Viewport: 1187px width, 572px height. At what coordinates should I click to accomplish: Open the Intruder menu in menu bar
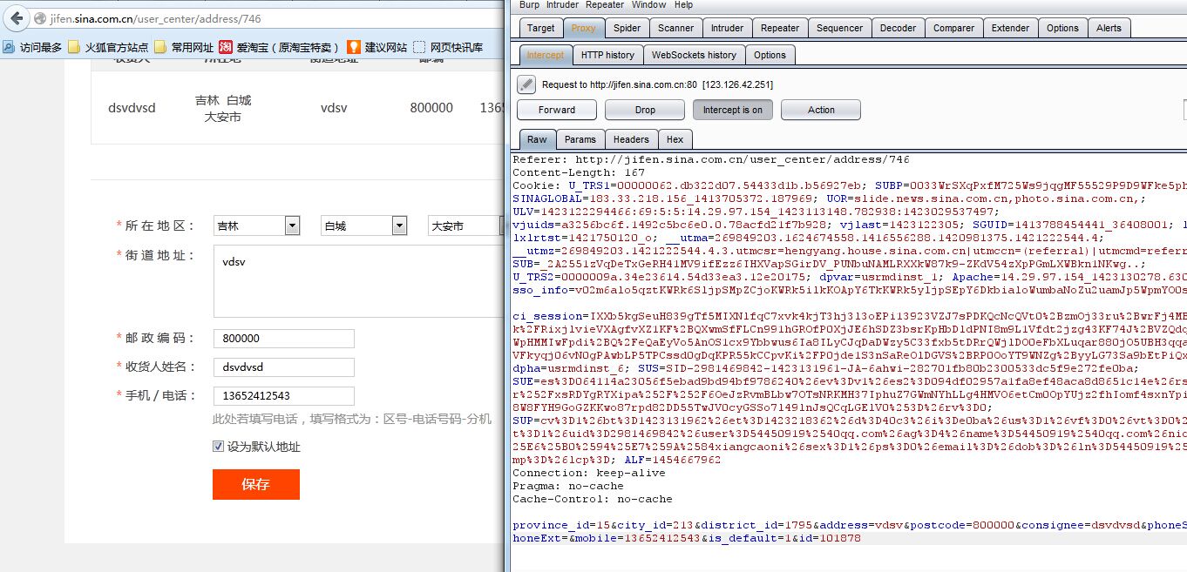pos(562,4)
